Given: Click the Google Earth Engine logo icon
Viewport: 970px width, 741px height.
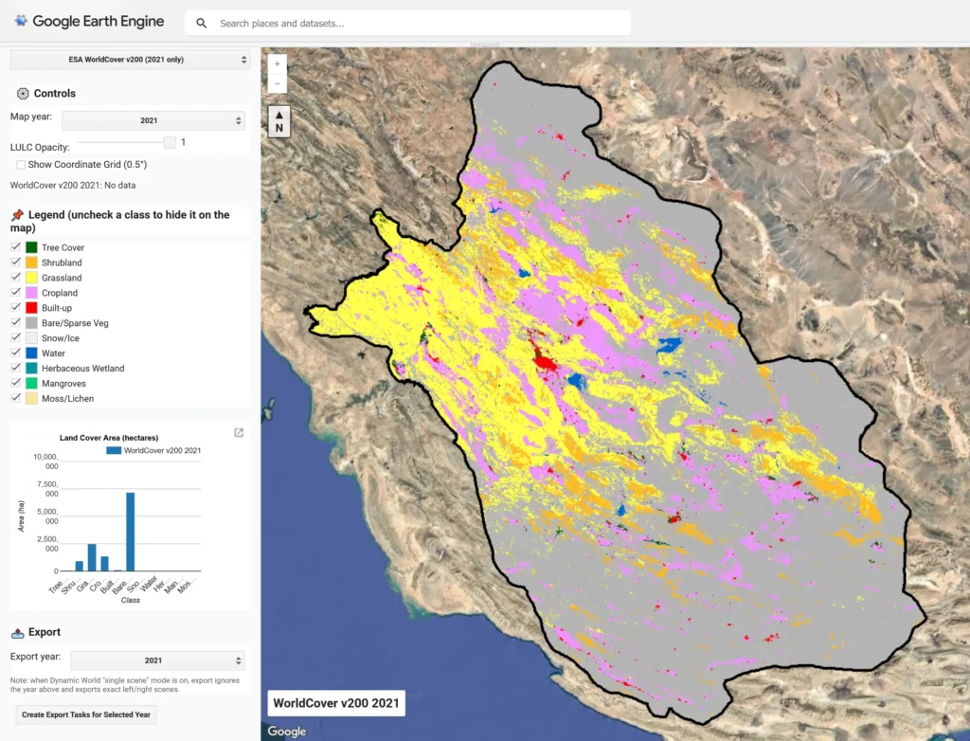Looking at the screenshot, I should 21,21.
